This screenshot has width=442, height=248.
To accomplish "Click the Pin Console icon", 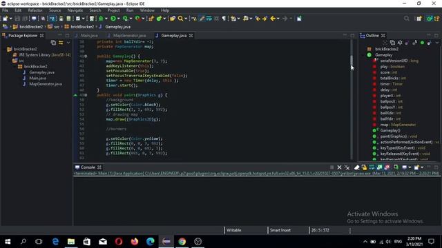I will point(396,167).
